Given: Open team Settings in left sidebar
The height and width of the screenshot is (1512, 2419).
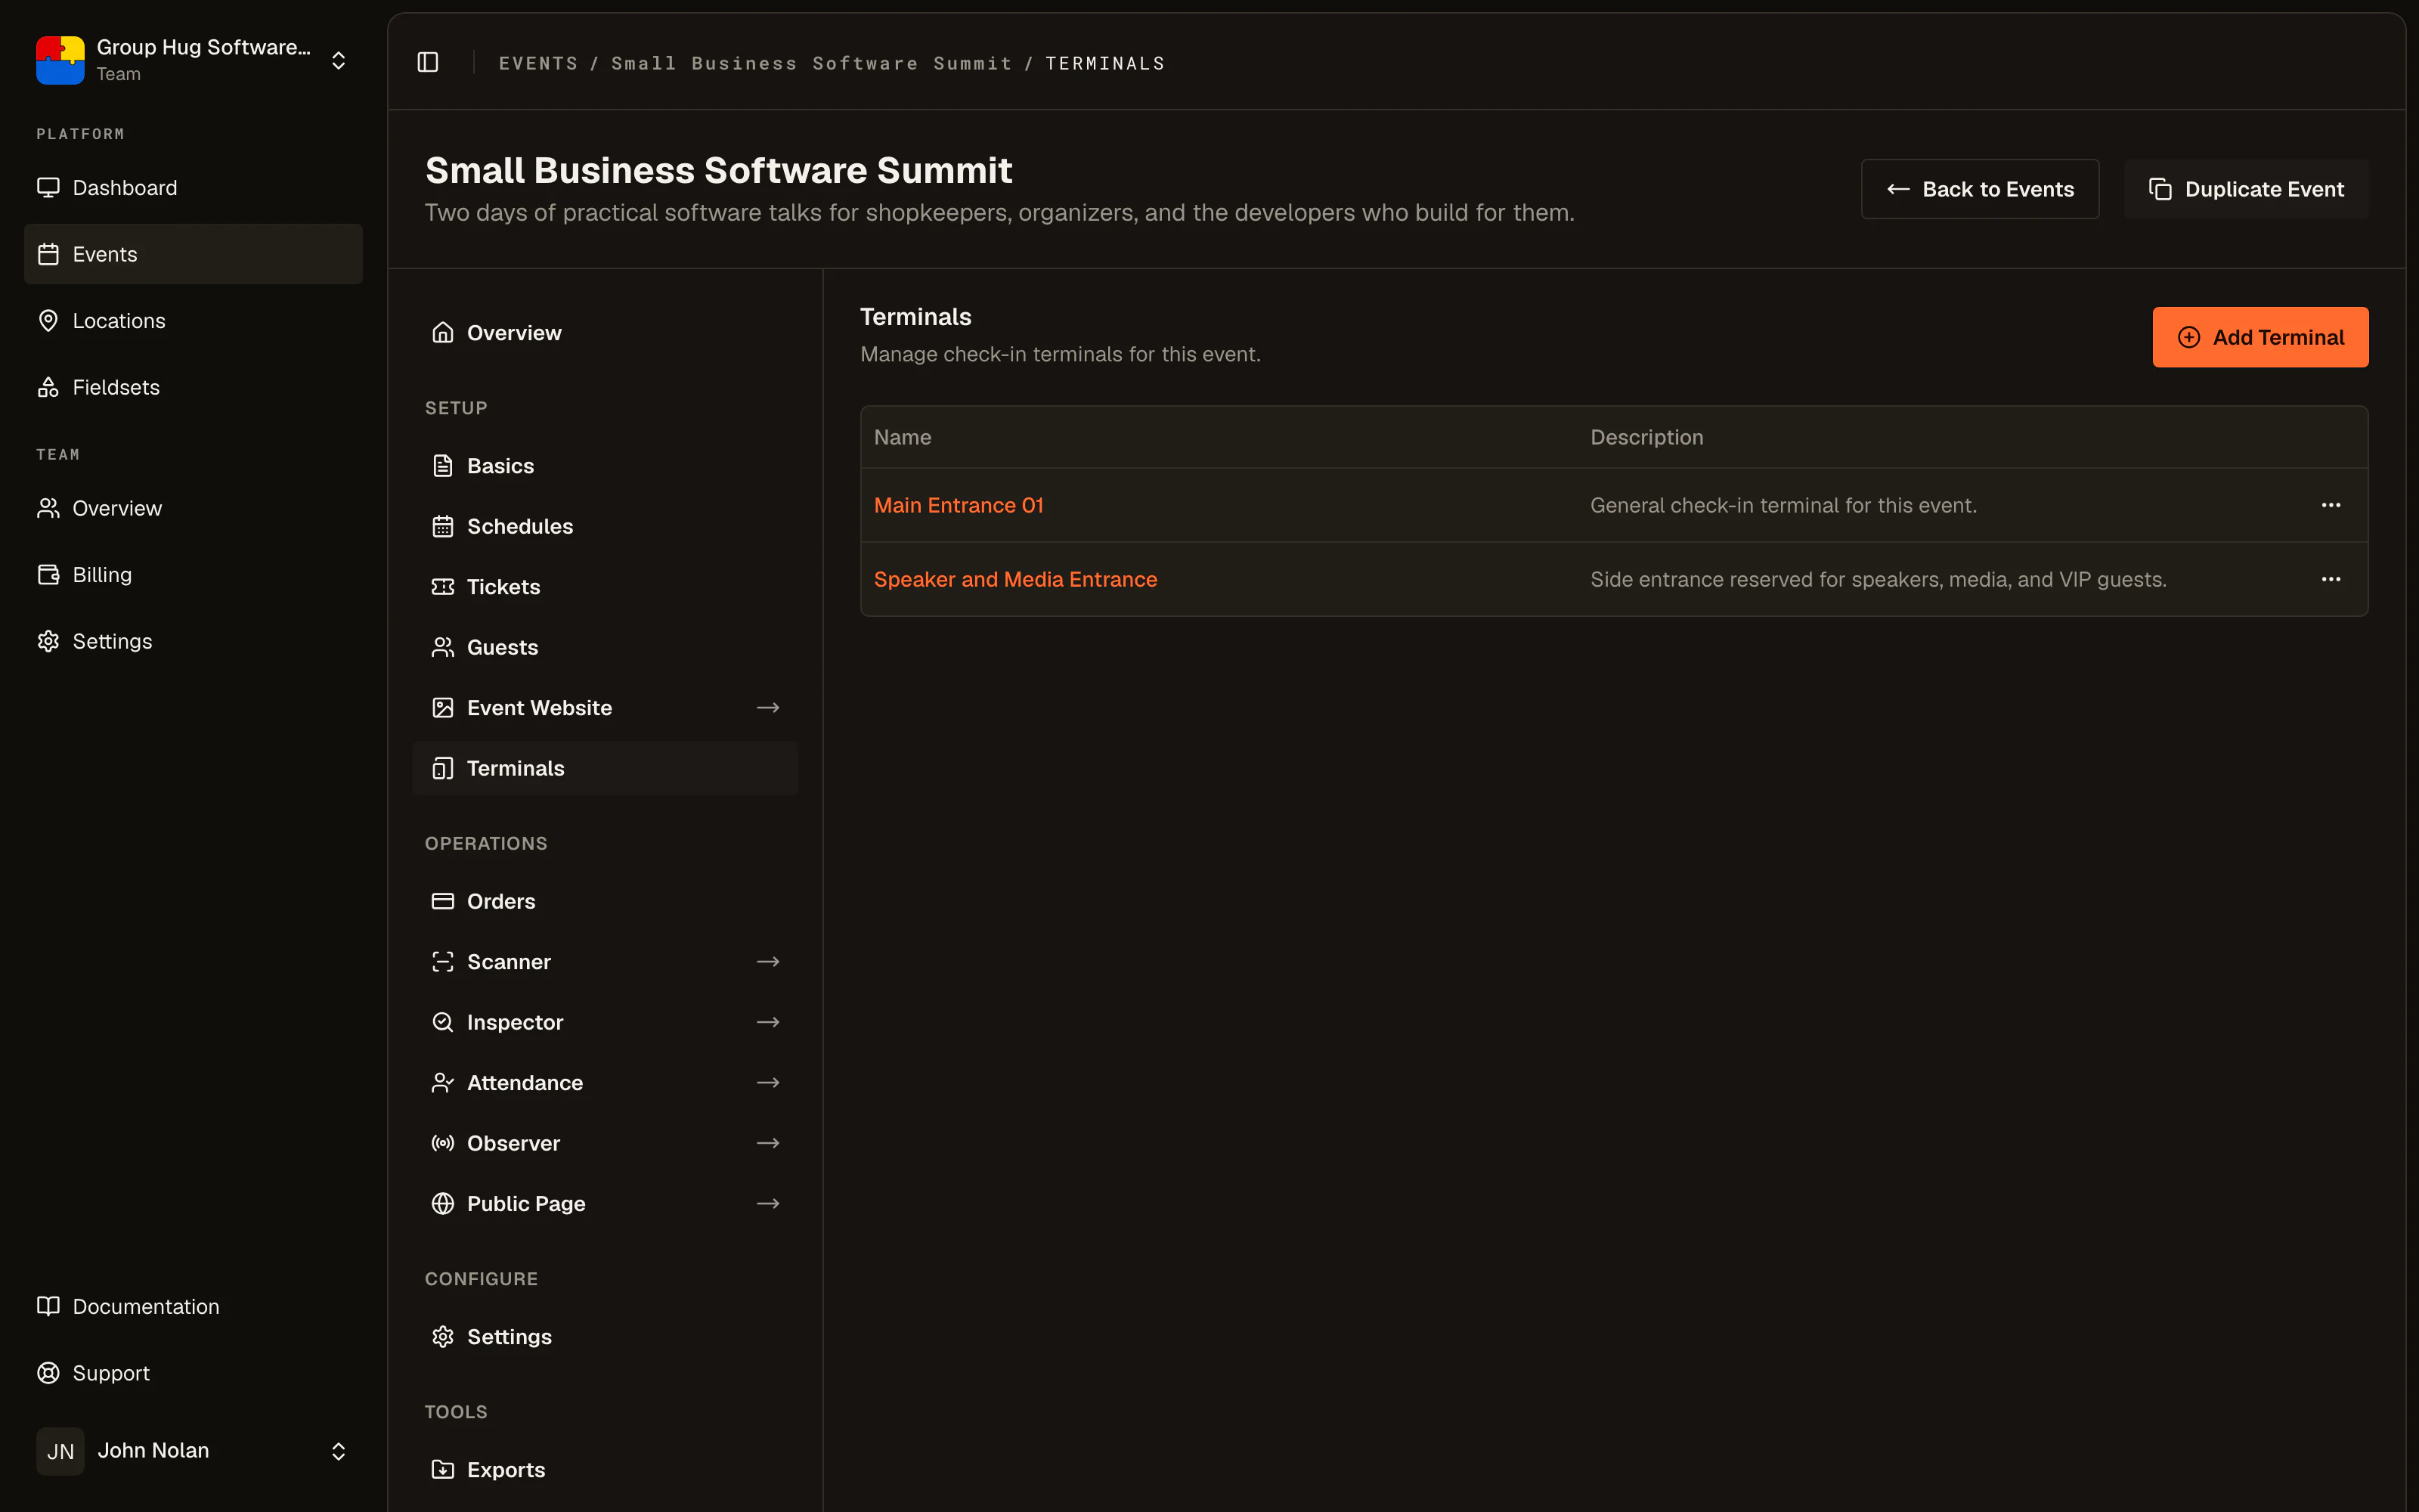Looking at the screenshot, I should click(193, 641).
